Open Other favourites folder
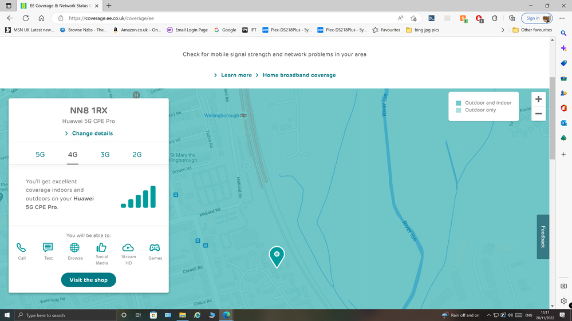The height and width of the screenshot is (321, 572). [x=532, y=30]
